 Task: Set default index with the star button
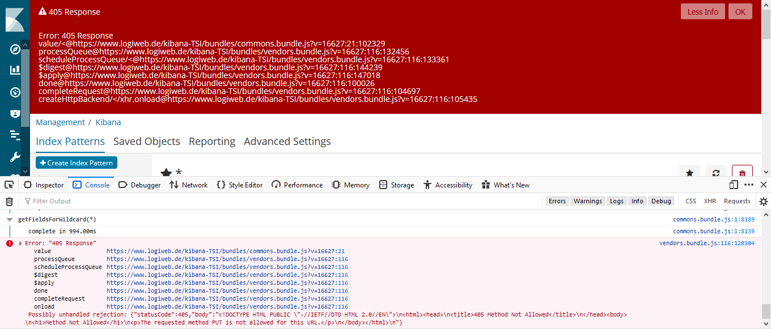click(689, 173)
